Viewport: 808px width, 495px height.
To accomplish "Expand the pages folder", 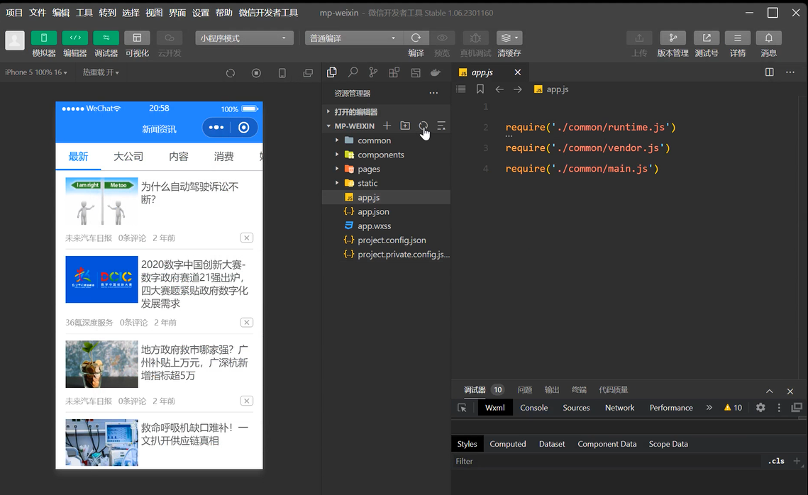I will click(369, 169).
